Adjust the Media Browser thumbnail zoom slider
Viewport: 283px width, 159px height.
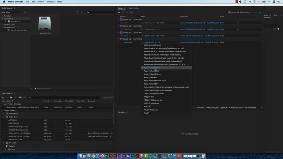point(45,89)
